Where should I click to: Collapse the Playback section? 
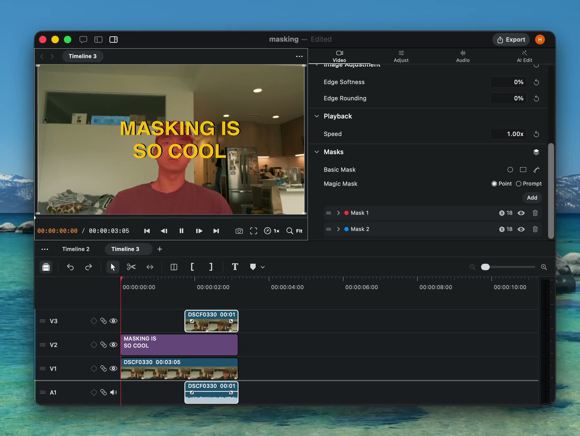(x=317, y=116)
